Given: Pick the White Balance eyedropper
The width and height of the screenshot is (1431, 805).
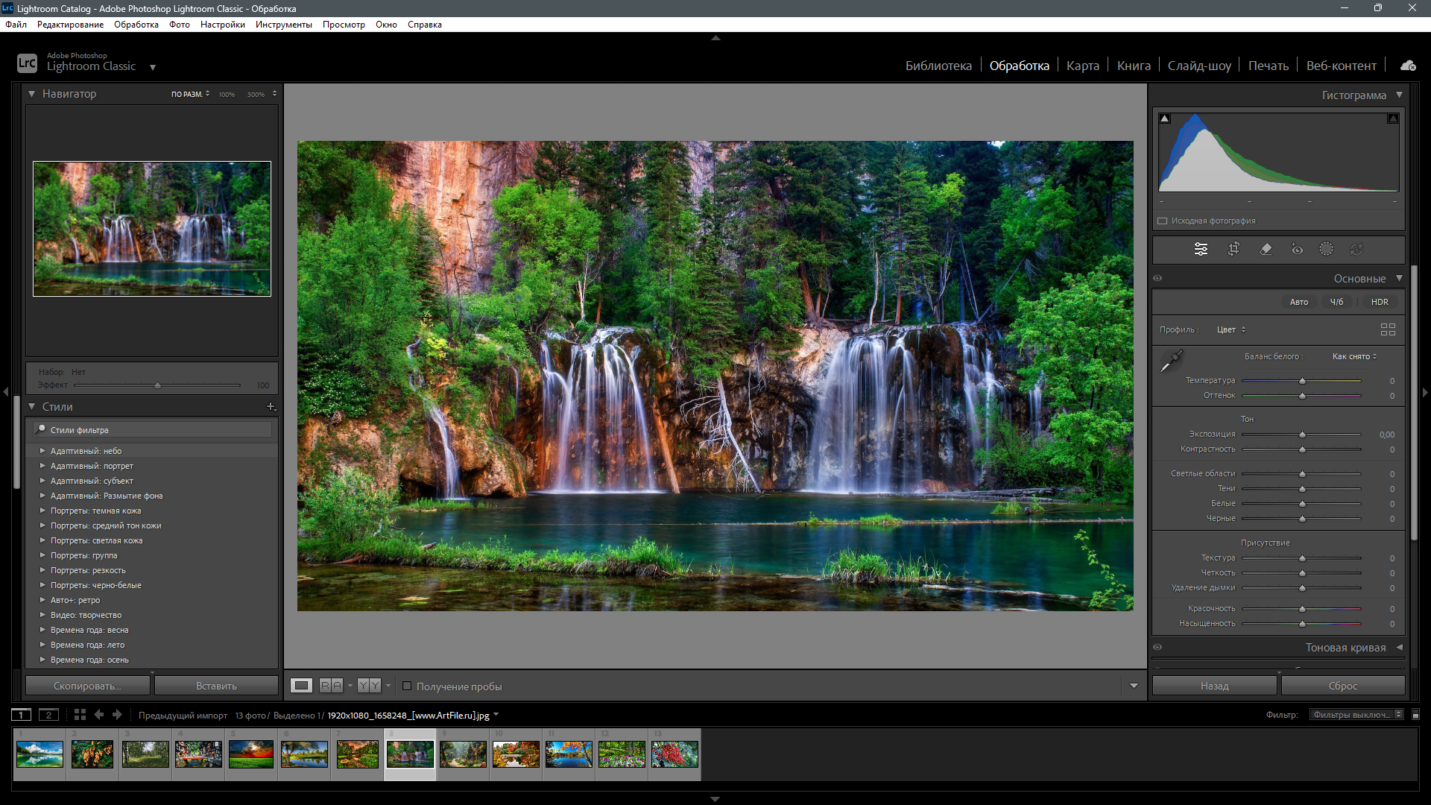Looking at the screenshot, I should [1171, 362].
